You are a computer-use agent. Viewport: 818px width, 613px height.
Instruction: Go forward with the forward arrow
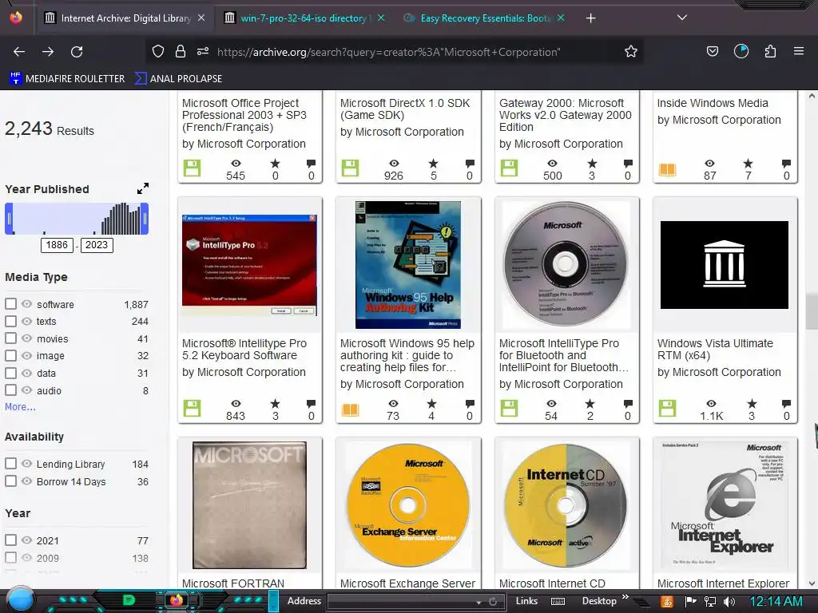point(48,52)
